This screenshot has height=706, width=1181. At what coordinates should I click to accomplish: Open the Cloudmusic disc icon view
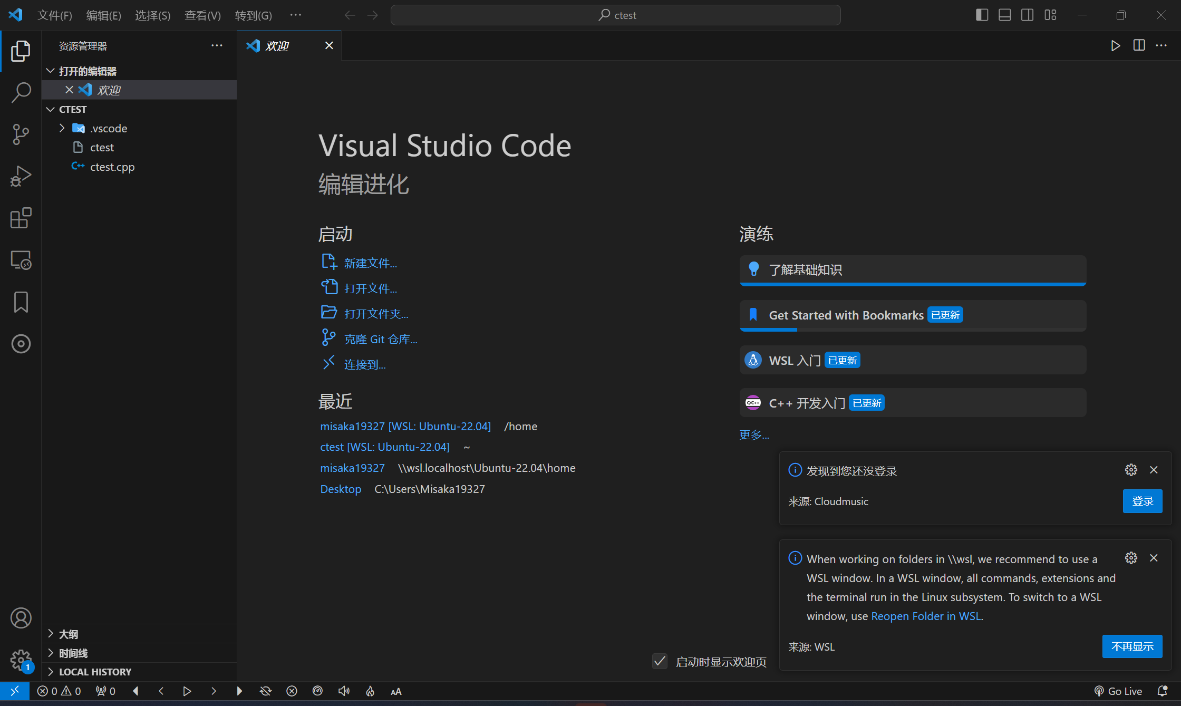pos(21,344)
